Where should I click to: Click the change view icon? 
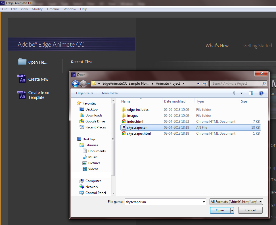click(235, 93)
